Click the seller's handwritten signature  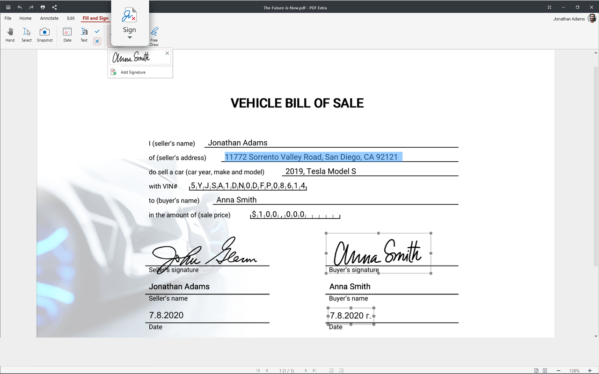click(x=205, y=255)
